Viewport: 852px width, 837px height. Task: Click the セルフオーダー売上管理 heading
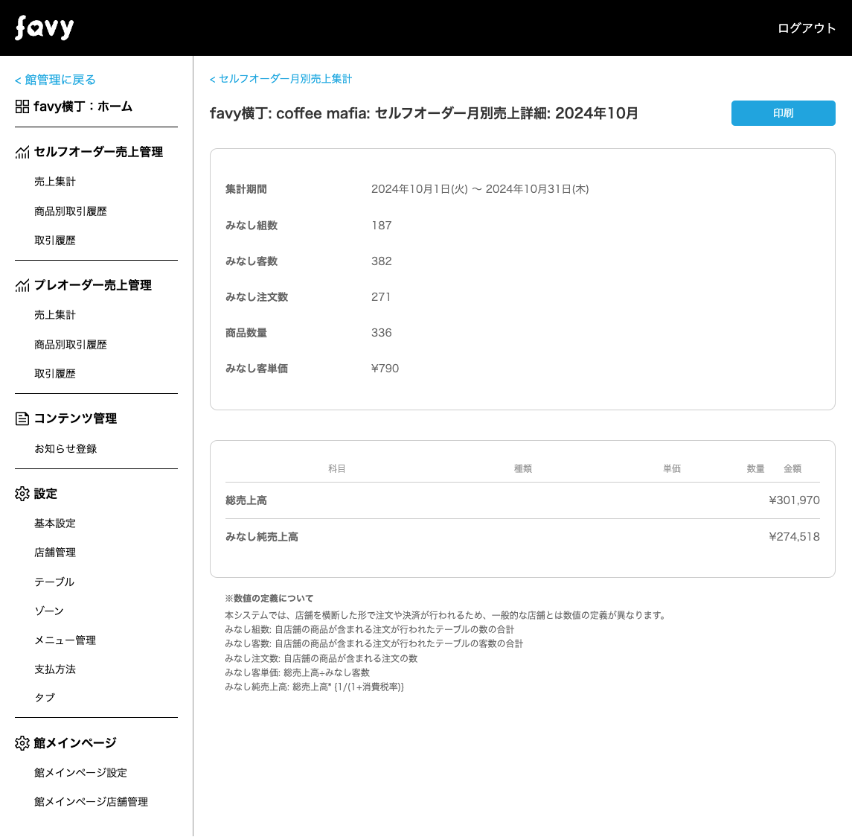pyautogui.click(x=98, y=152)
